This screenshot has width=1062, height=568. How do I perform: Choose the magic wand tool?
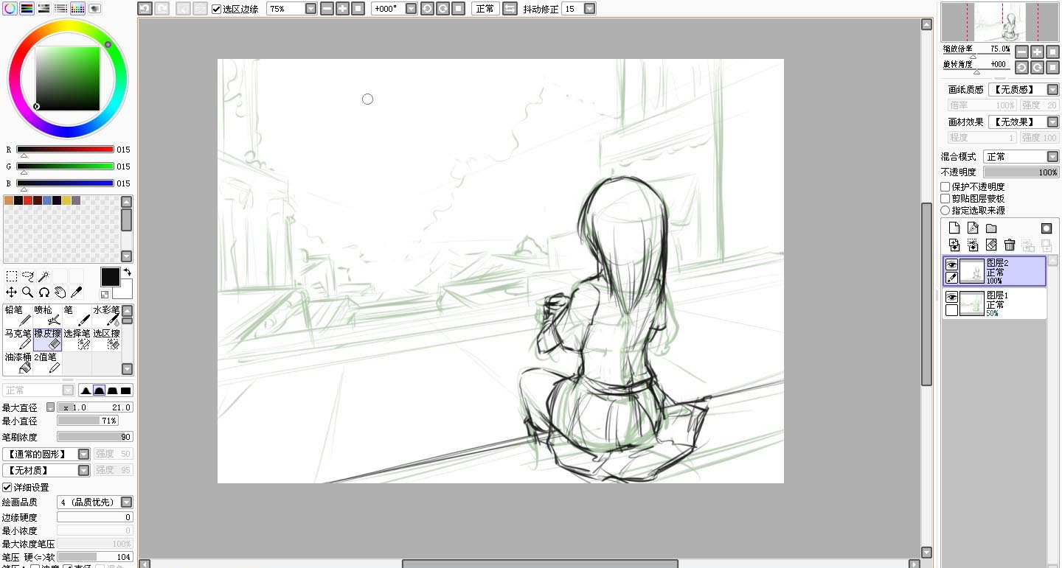tap(44, 276)
